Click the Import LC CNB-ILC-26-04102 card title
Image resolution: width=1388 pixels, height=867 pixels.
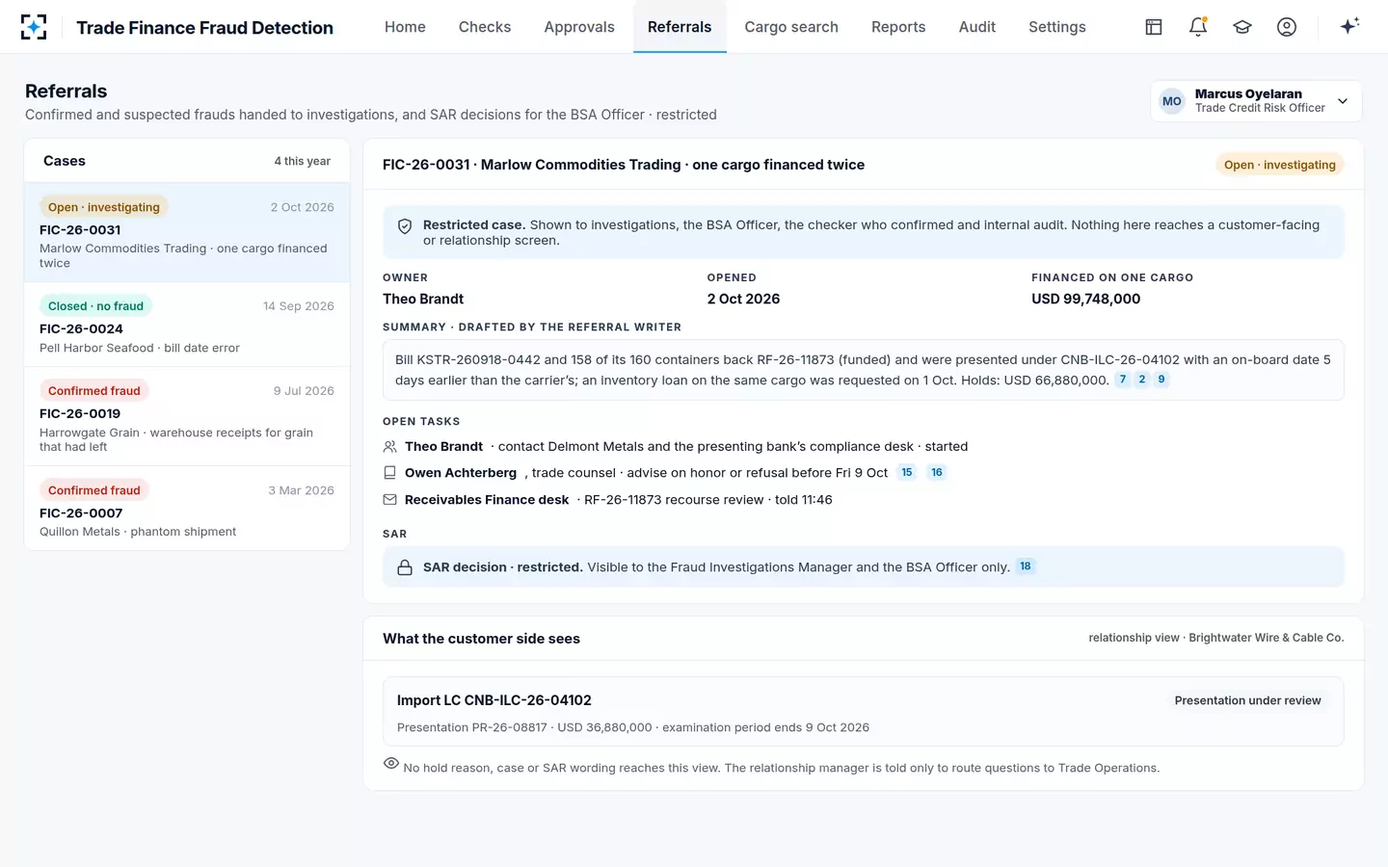click(x=494, y=700)
